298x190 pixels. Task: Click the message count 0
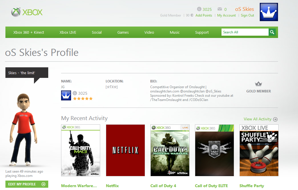tap(225, 9)
